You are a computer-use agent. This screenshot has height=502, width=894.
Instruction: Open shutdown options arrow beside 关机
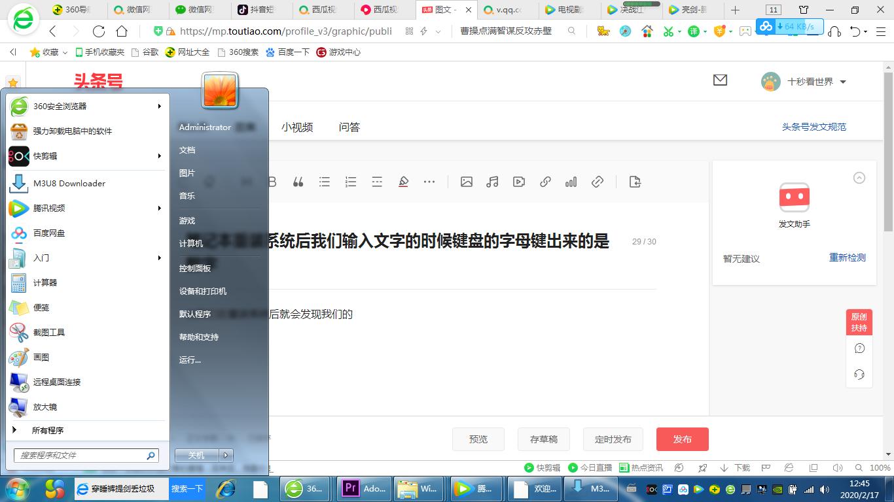(226, 455)
